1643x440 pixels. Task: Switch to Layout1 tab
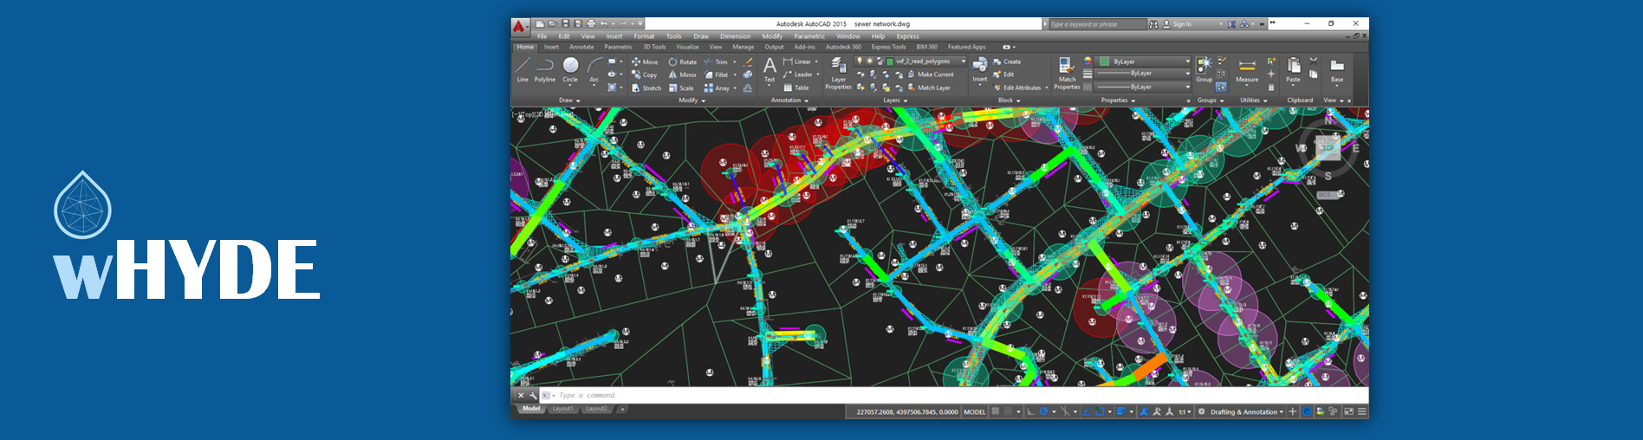(x=563, y=409)
